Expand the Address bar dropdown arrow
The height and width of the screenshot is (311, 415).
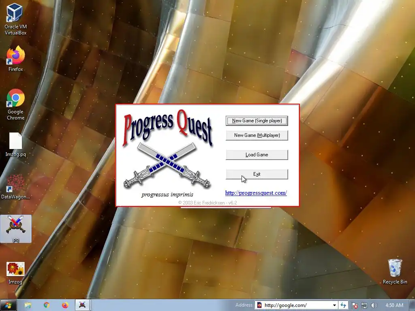334,305
